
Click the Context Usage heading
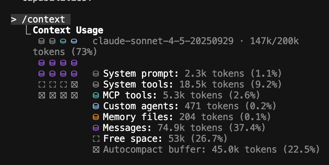pos(68,30)
